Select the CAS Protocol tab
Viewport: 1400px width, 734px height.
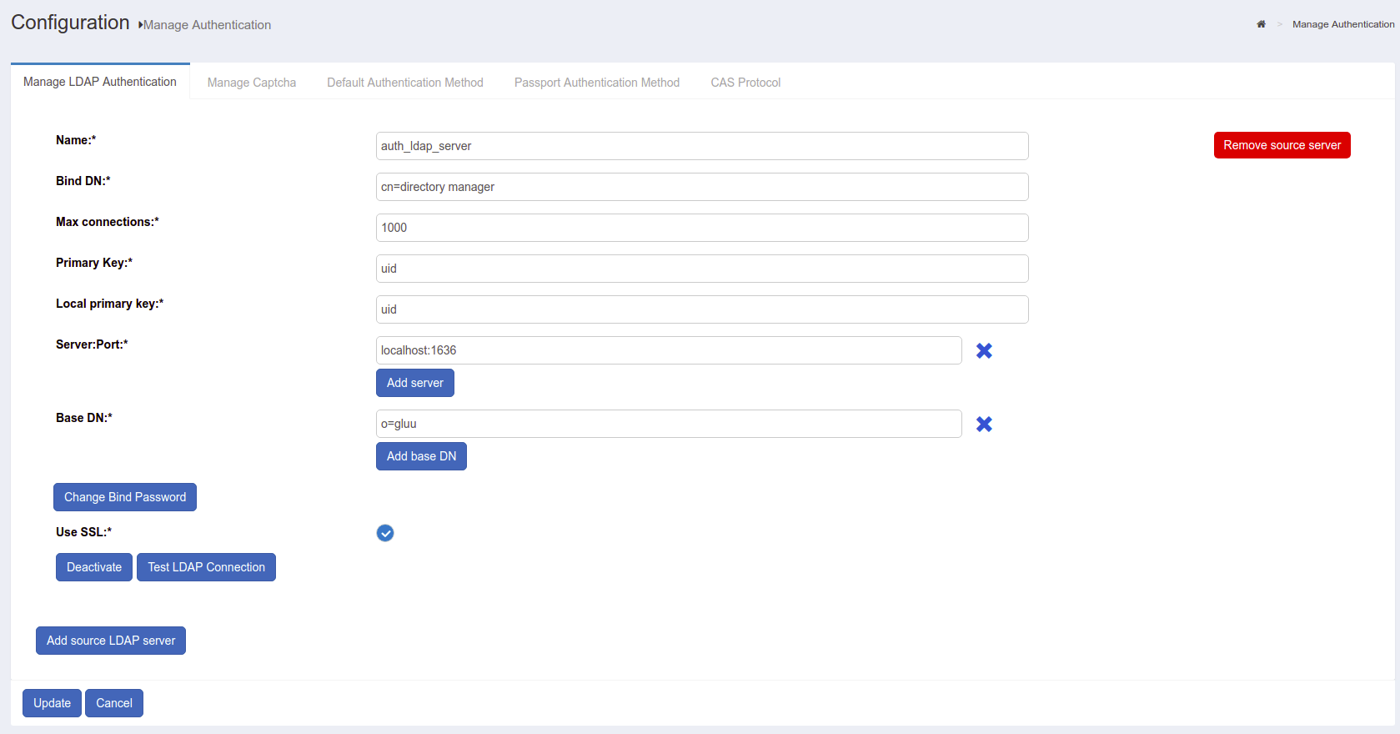745,83
